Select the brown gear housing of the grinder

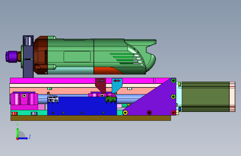pos(41,55)
